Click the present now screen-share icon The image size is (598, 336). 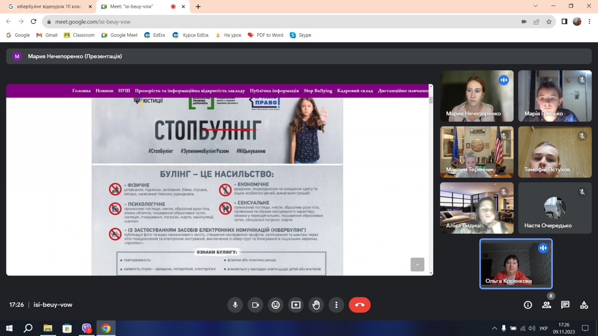[x=296, y=305]
